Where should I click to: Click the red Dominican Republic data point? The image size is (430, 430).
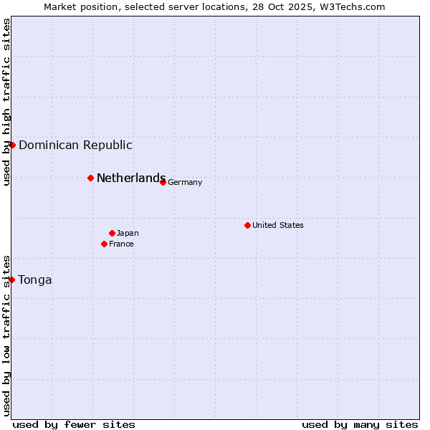click(12, 145)
